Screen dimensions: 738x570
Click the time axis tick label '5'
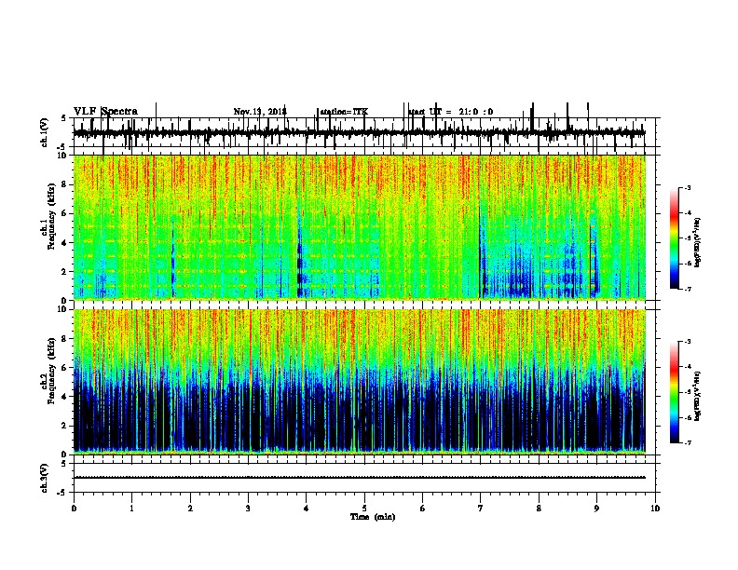pos(364,509)
